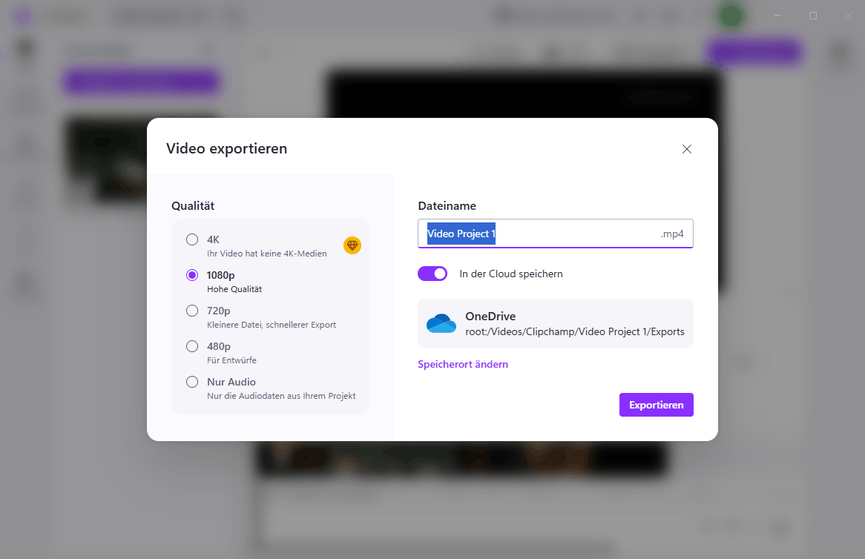
Task: Click the OneDrive export path text
Action: tap(574, 331)
